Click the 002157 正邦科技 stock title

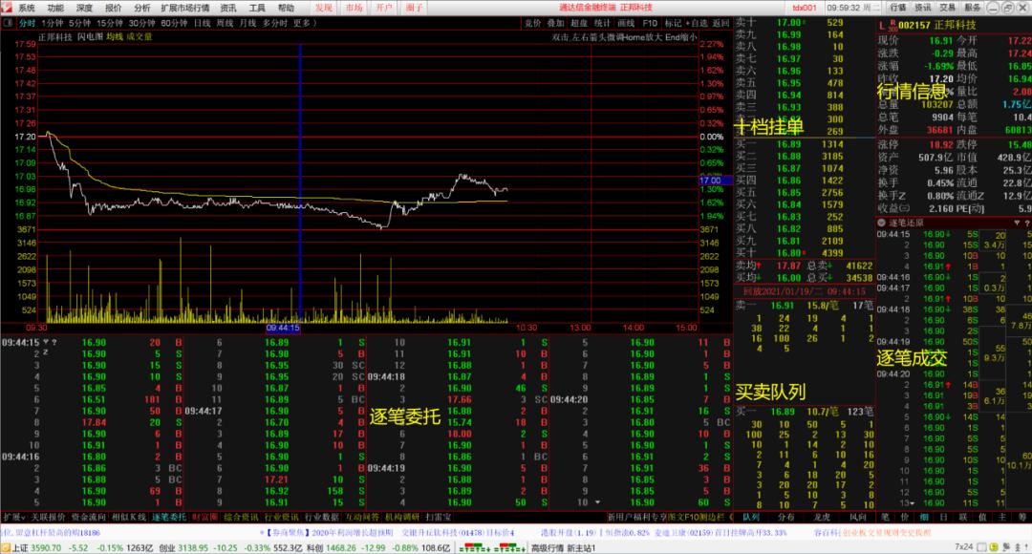pos(936,25)
